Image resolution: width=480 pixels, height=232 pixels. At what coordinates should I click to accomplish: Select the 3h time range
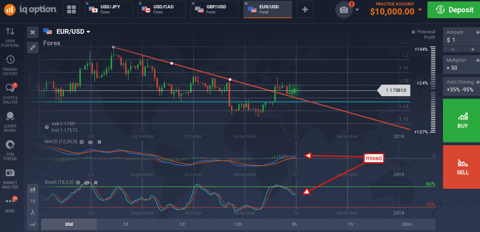pos(294,224)
